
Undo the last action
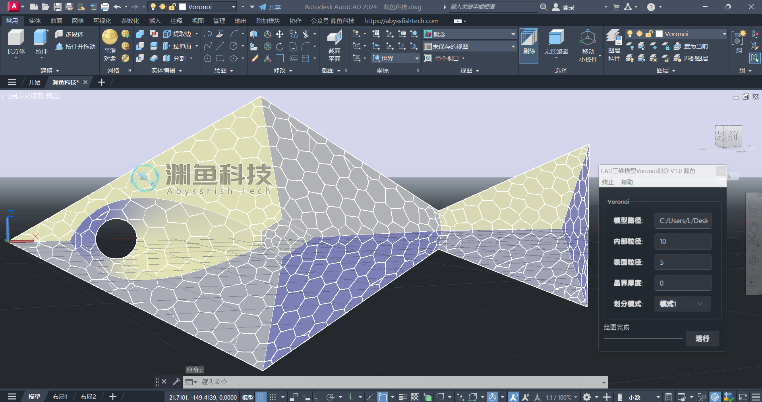[117, 7]
